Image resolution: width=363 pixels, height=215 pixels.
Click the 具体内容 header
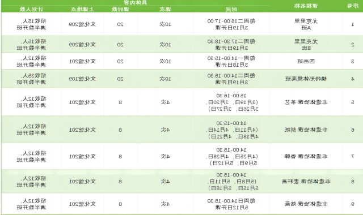pos(135,2)
